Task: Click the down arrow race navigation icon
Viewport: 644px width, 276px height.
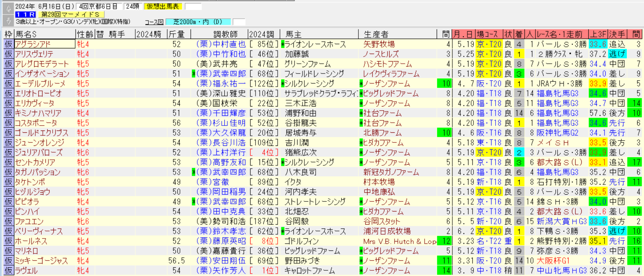Action: click(8, 20)
